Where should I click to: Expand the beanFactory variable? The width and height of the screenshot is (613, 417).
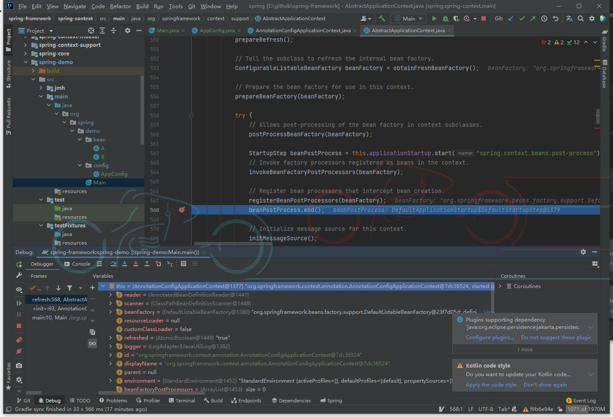110,312
